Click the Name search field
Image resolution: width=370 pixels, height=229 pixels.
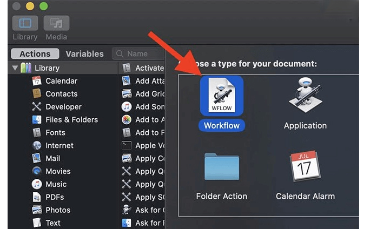(x=141, y=53)
